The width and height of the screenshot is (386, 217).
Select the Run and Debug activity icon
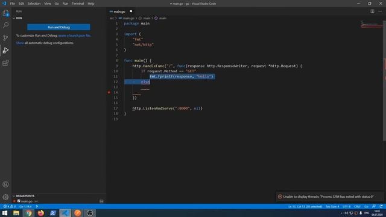click(x=5, y=50)
